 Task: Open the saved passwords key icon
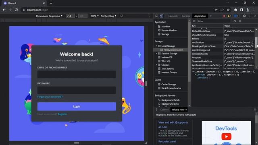(x=216, y=10)
